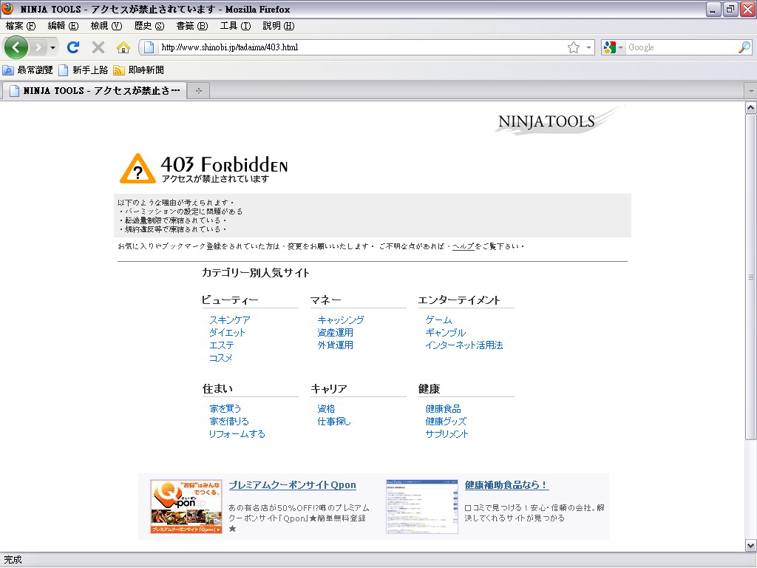Open the 書籤 (B) menu
Image resolution: width=757 pixels, height=568 pixels.
pyautogui.click(x=192, y=26)
